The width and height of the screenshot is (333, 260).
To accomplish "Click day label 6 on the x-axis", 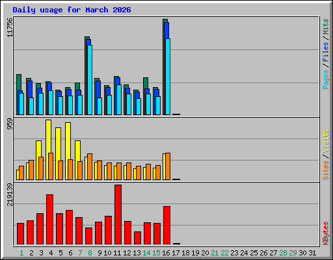I will tap(70, 253).
